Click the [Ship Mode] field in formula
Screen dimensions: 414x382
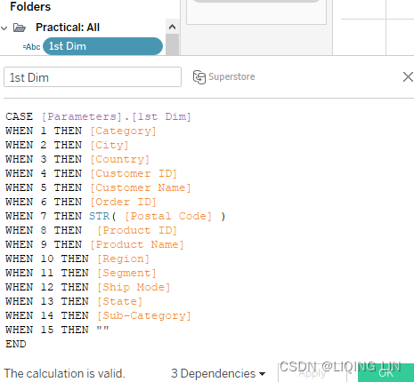[134, 287]
